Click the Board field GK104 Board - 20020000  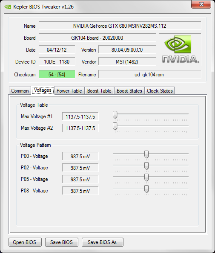[x=97, y=38]
